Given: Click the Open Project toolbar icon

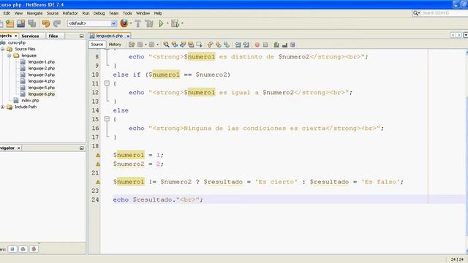Looking at the screenshot, I should (21, 23).
